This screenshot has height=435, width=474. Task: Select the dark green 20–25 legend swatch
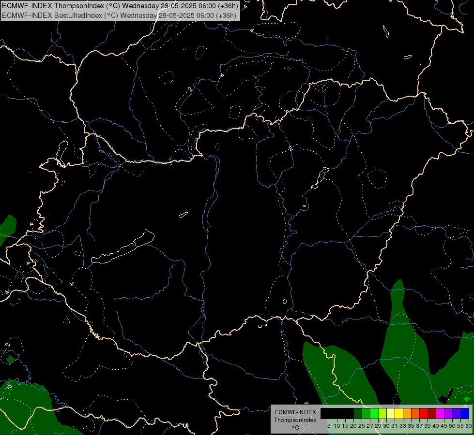coord(358,413)
